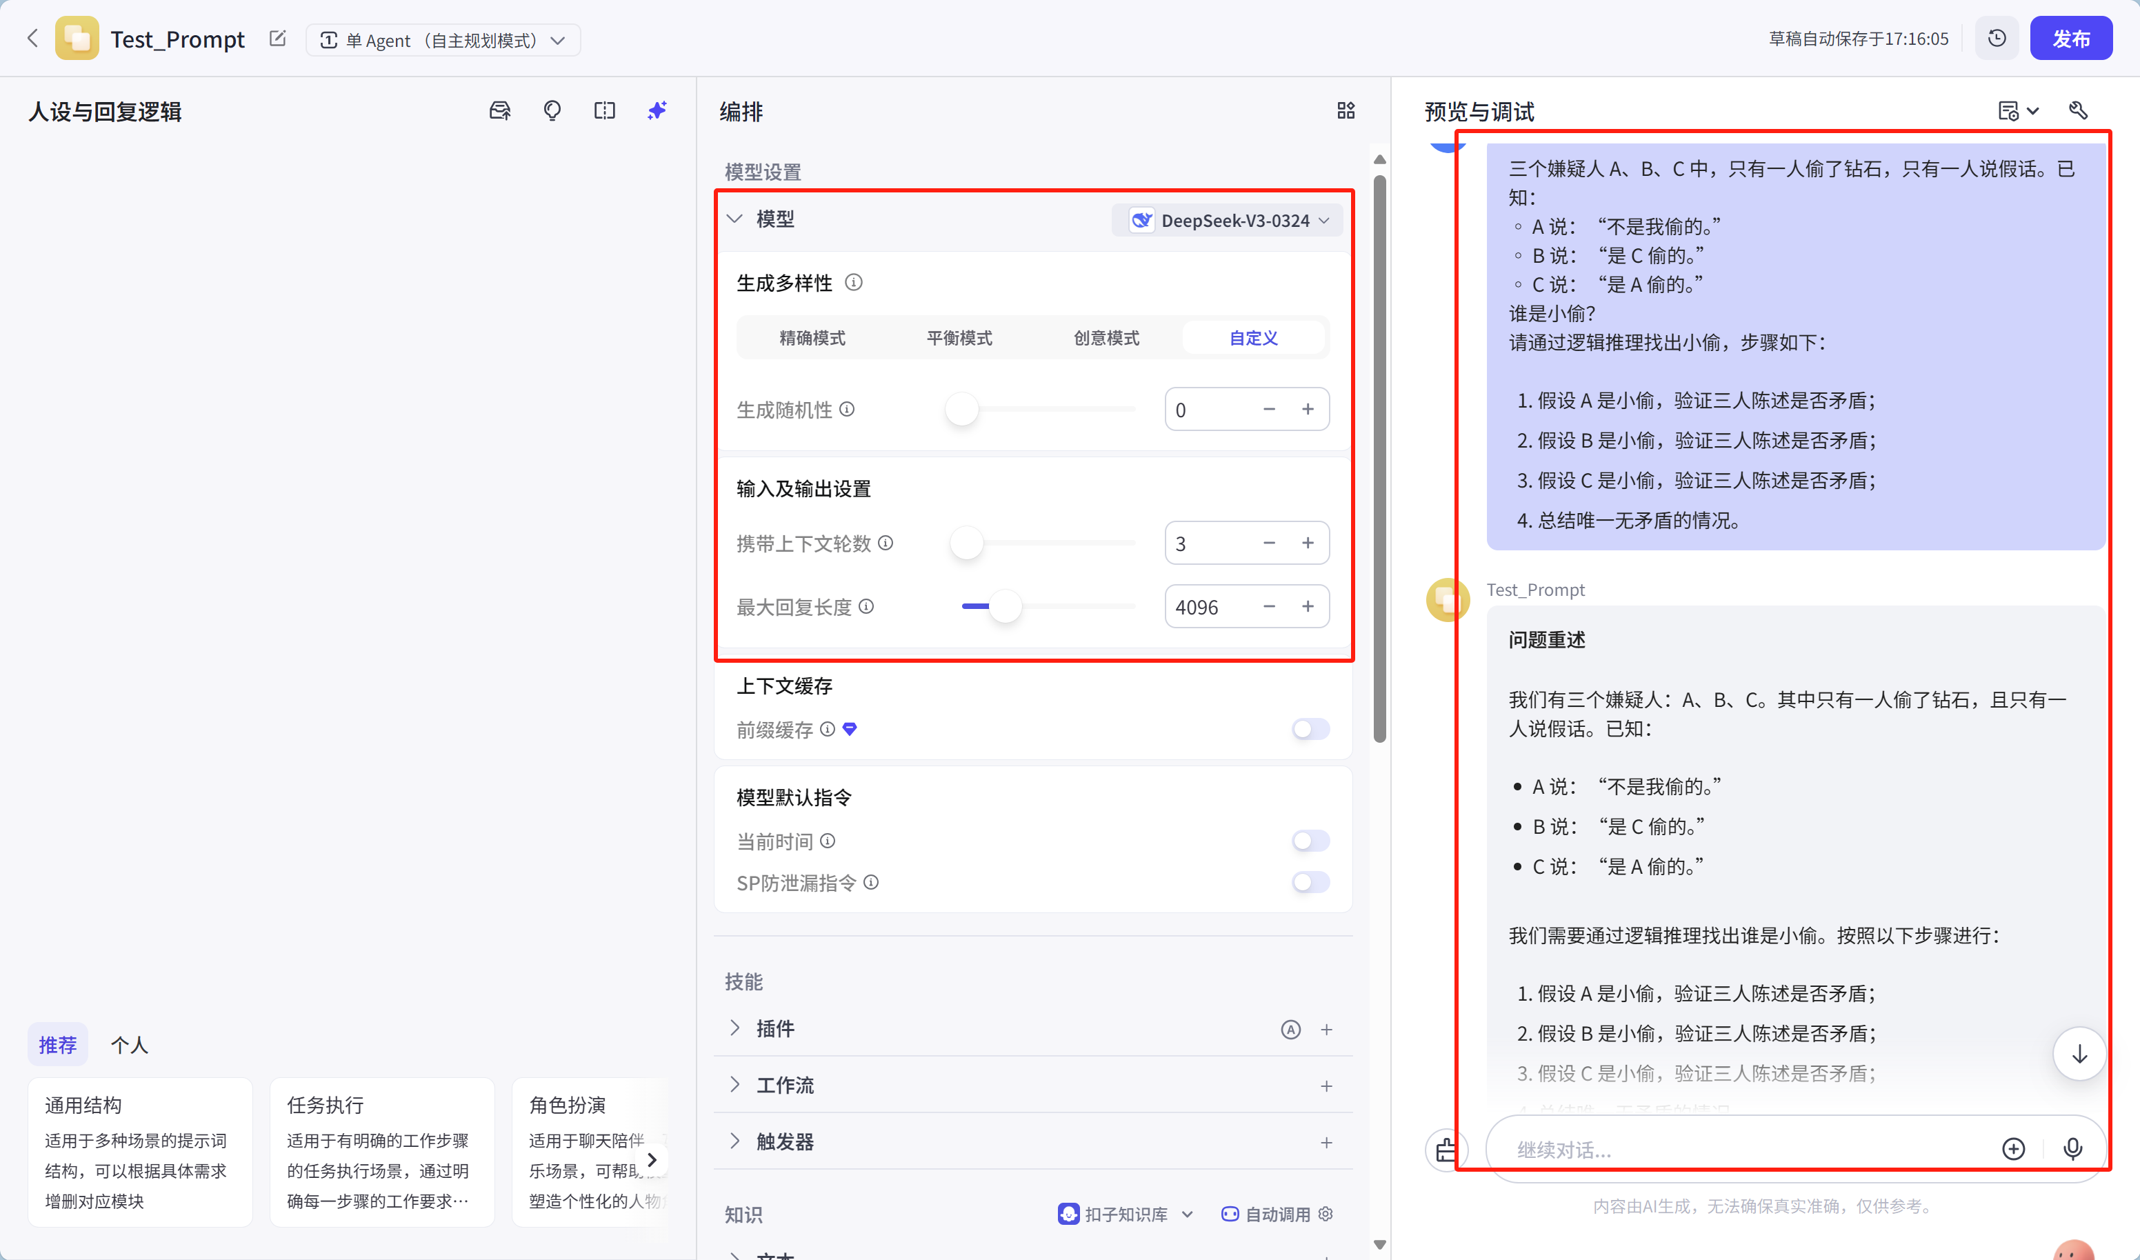Click the 最大回复长度 slider handle
Image resolution: width=2140 pixels, height=1260 pixels.
tap(1006, 606)
